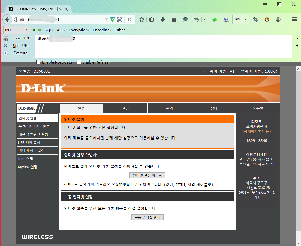Click the green plus HackBar icon
Viewport: 301px width, 246px height.
40,30
